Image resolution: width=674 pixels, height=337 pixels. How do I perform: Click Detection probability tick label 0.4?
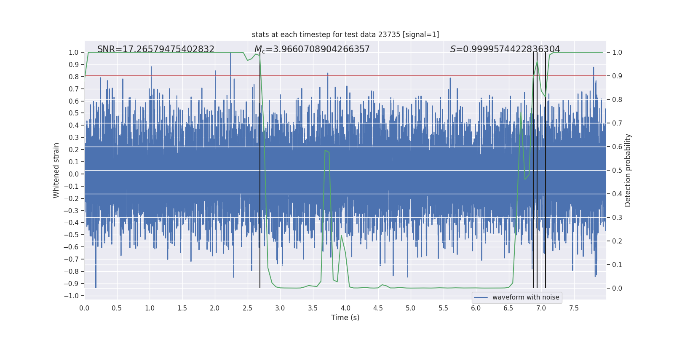(x=617, y=194)
